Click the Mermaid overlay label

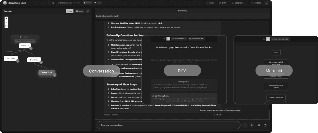tap(274, 71)
